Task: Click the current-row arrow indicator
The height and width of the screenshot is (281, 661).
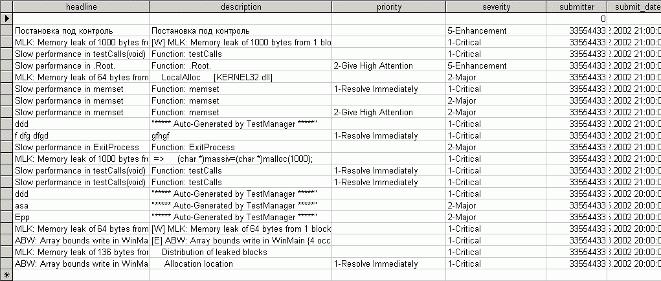Action: [6, 19]
